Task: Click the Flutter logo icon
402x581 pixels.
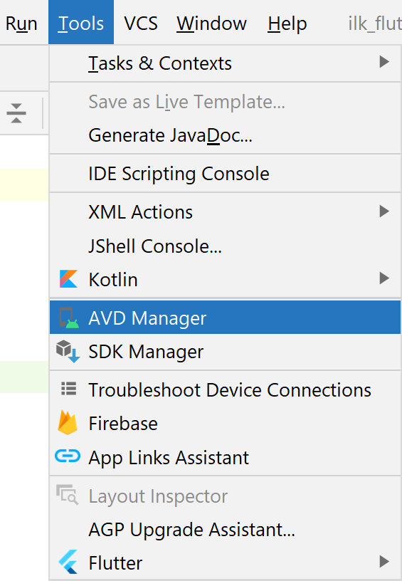Action: [x=68, y=562]
